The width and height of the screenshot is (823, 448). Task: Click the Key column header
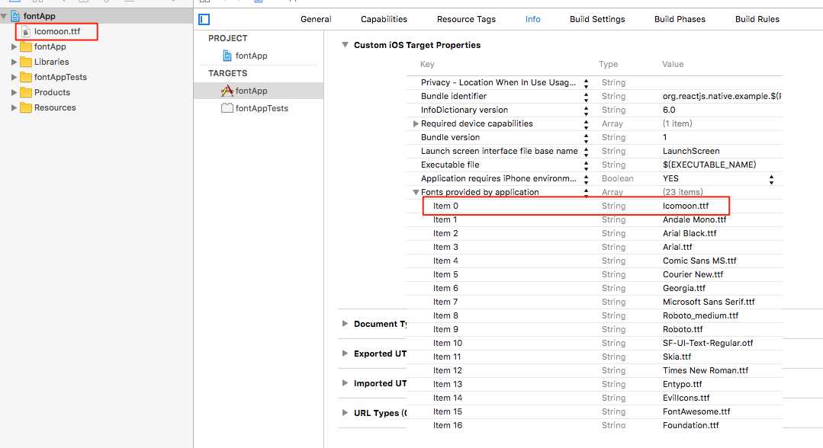click(426, 64)
